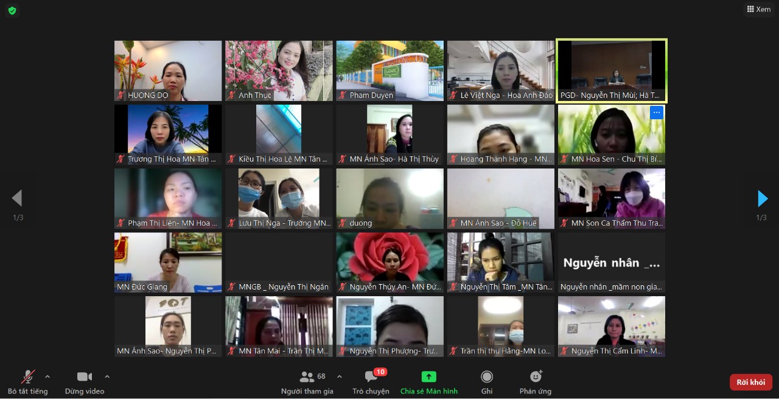Click the red Rời khỏi button
Screen dimensions: 779x399
(x=750, y=382)
